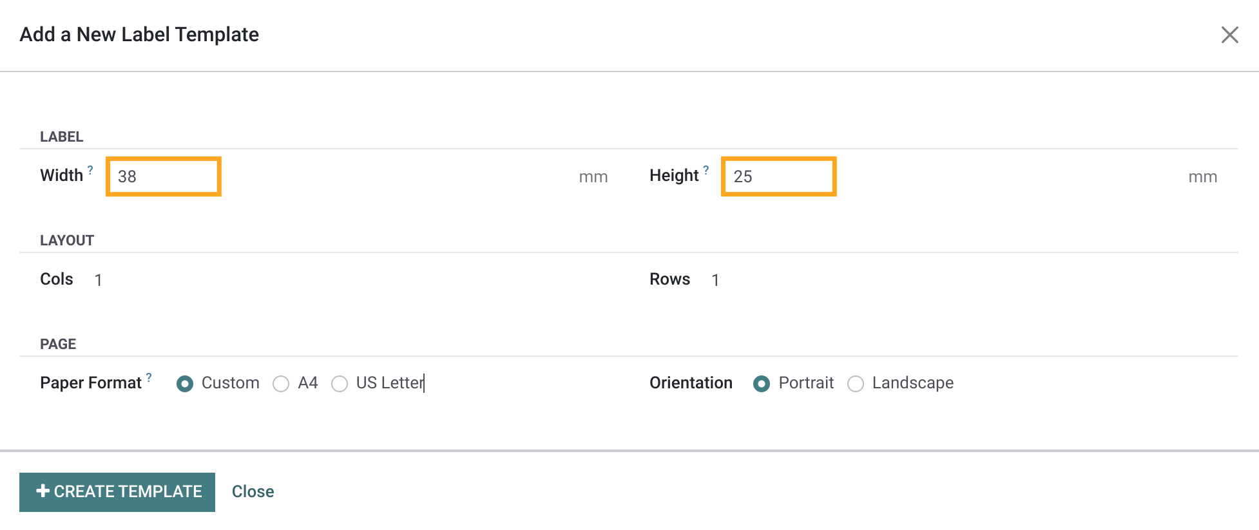Select the Custom paper format
This screenshot has width=1259, height=530.
point(185,383)
